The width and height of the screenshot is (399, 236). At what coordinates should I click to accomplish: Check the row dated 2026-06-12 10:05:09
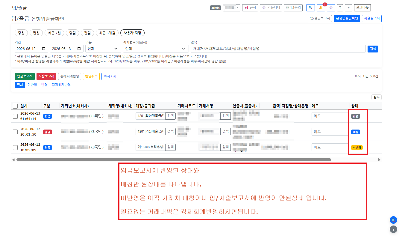click(x=15, y=148)
